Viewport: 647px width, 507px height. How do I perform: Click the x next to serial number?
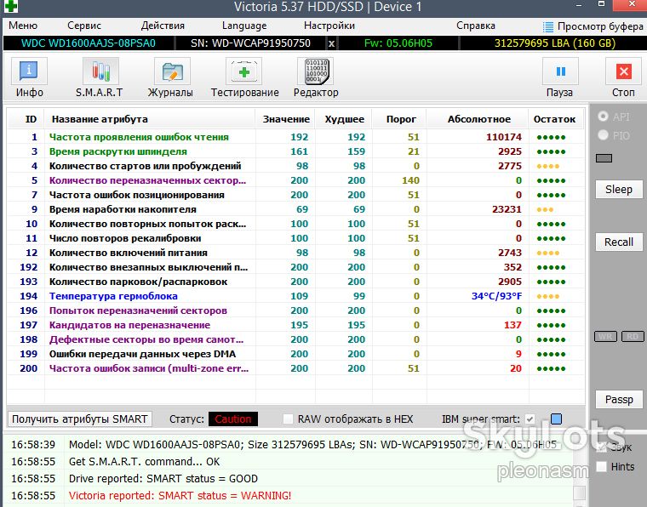(x=331, y=43)
